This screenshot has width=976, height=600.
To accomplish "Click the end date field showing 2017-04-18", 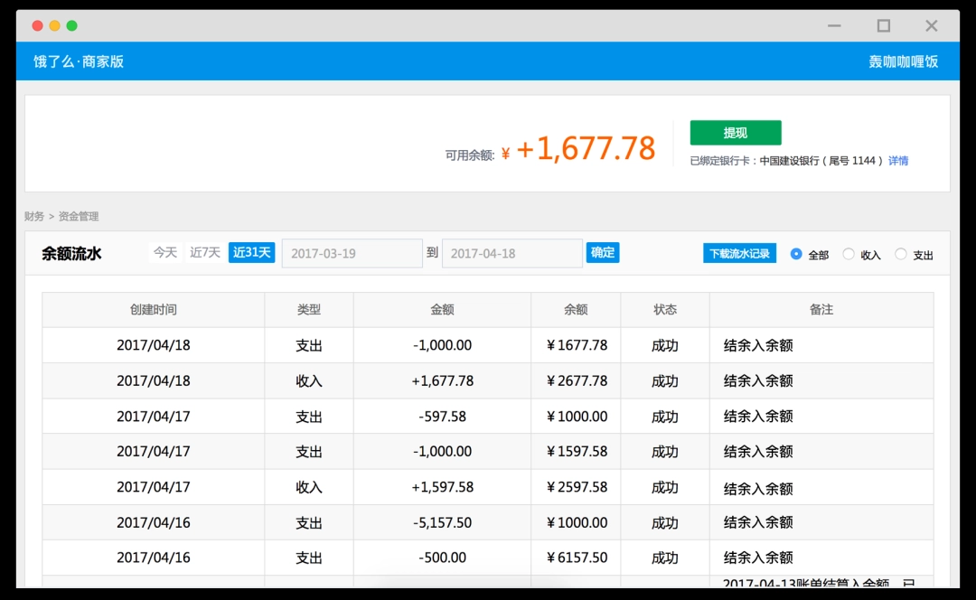I will 511,253.
